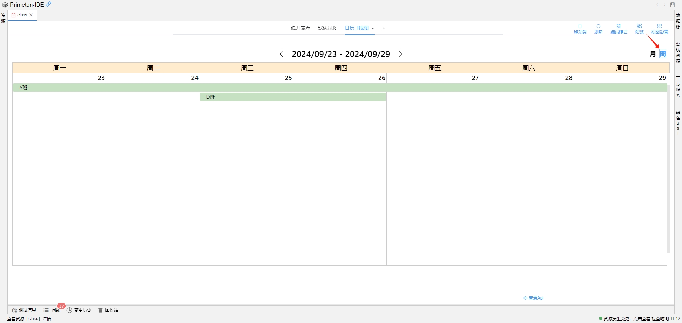This screenshot has height=323, width=682.
Task: Go to previous week with left arrow
Action: click(x=281, y=54)
